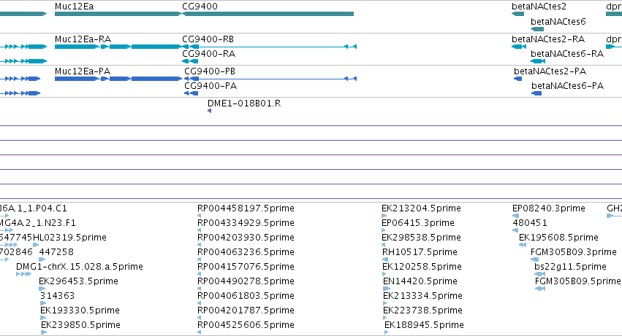Select the RP004458197.5prime feature arrow
The width and height of the screenshot is (622, 336).
tap(199, 216)
